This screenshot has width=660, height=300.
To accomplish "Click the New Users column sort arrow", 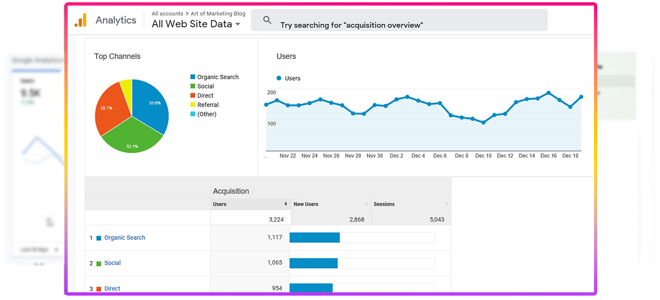I will pyautogui.click(x=366, y=204).
